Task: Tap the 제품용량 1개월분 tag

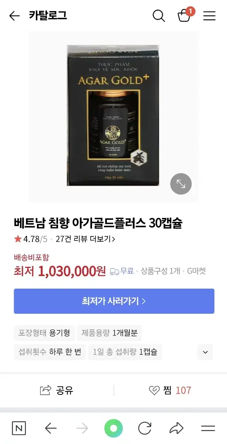Action: tap(109, 333)
